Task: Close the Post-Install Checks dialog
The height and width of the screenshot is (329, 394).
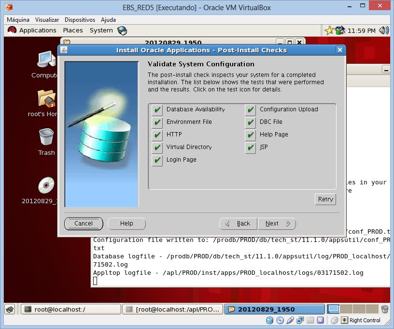Action: pos(340,50)
